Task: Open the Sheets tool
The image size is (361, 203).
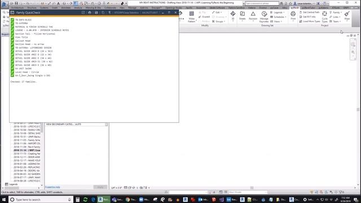Action: 242,16
